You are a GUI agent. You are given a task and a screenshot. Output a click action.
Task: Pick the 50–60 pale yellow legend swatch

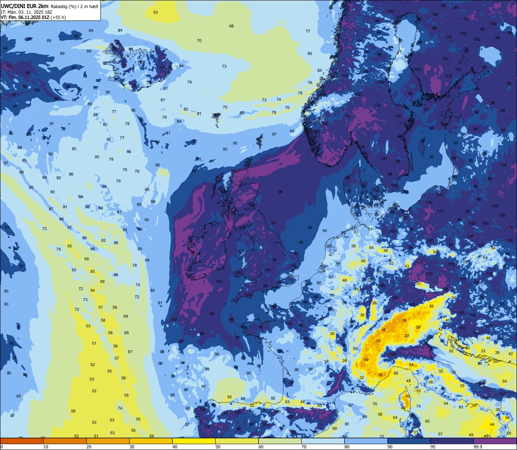click(x=237, y=441)
